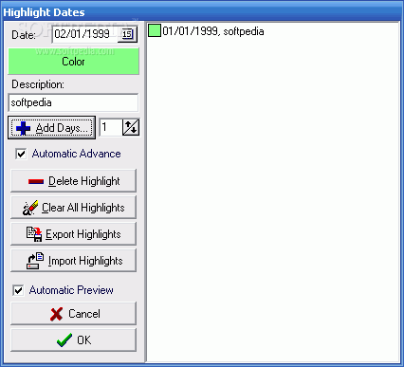Open the green Color picker button
The height and width of the screenshot is (367, 404).
click(x=73, y=62)
